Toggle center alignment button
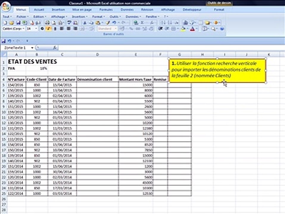 (x=68, y=29)
